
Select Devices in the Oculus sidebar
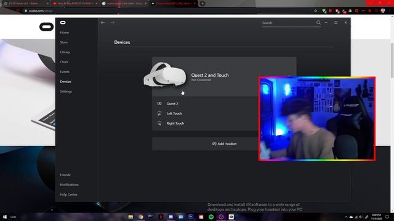tap(65, 82)
